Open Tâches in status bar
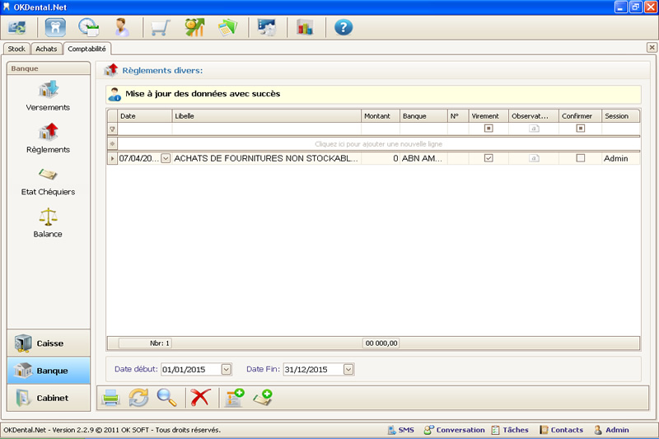 [x=510, y=430]
